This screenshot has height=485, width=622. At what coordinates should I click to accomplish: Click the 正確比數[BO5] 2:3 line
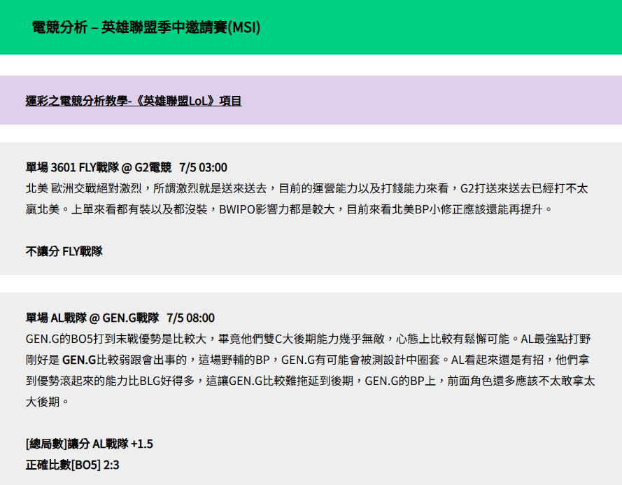[72, 465]
